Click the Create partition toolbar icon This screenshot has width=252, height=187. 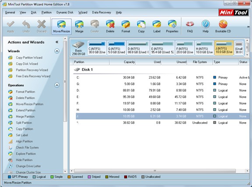(94, 27)
